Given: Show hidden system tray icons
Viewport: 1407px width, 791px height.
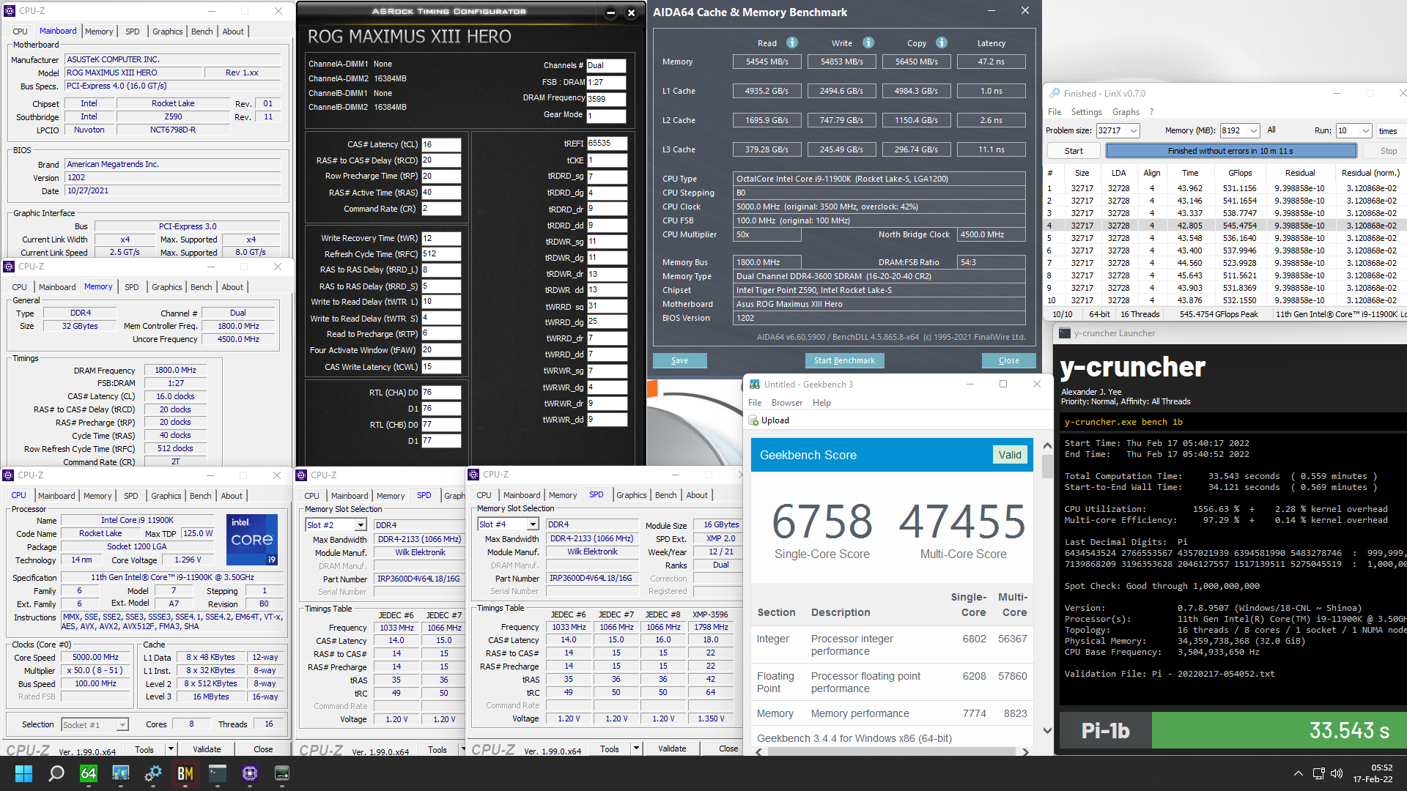Looking at the screenshot, I should 1298,773.
